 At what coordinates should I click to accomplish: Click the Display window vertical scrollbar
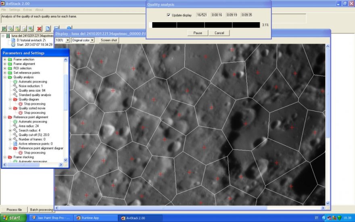(328, 125)
